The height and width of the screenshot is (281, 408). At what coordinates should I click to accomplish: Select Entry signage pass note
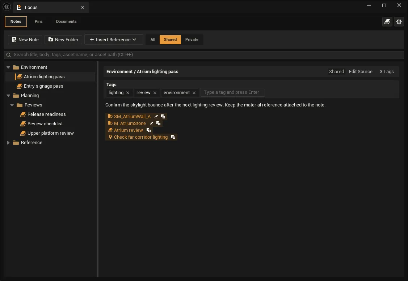point(50,86)
